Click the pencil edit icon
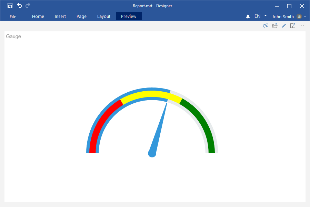Image resolution: width=310 pixels, height=207 pixels. 284,26
